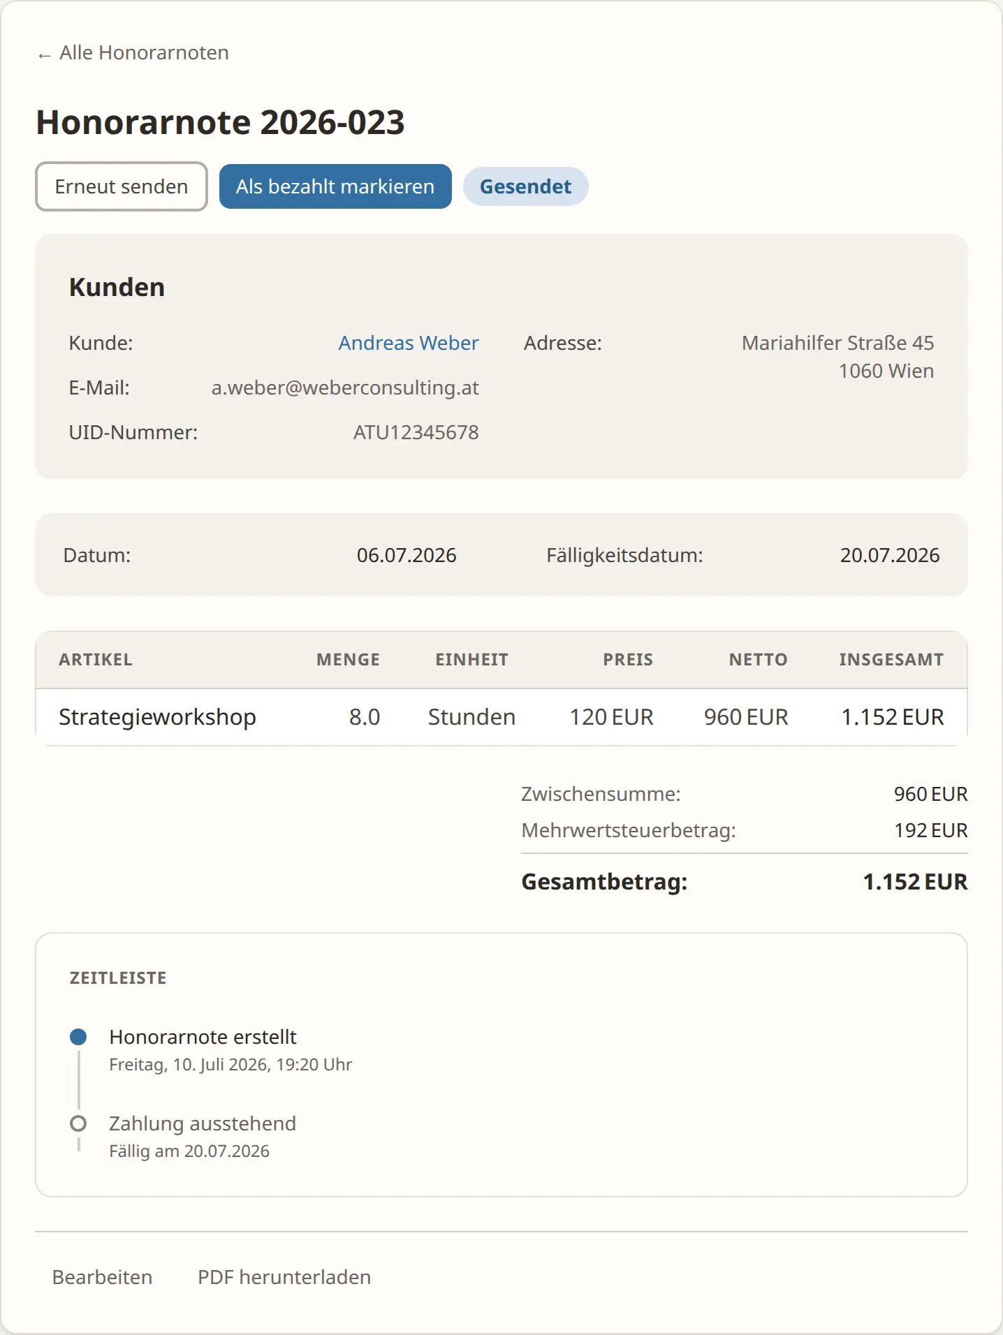Image resolution: width=1003 pixels, height=1335 pixels.
Task: Click the email a.weber@weberconsulting.at
Action: (345, 388)
